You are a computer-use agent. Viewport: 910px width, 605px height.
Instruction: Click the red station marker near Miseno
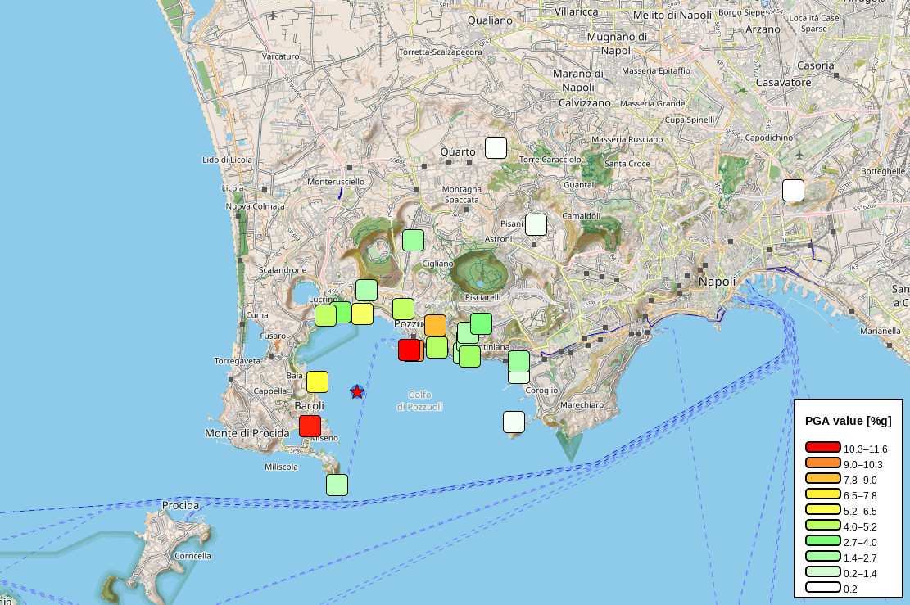pyautogui.click(x=310, y=426)
